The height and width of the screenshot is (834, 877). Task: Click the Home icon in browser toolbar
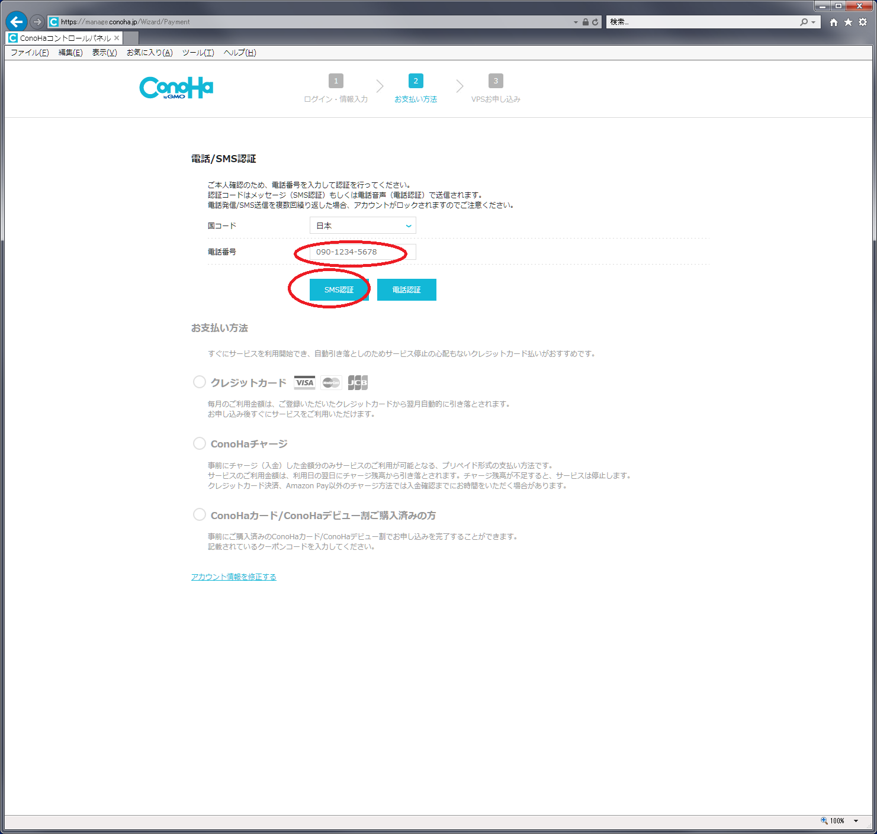(834, 22)
